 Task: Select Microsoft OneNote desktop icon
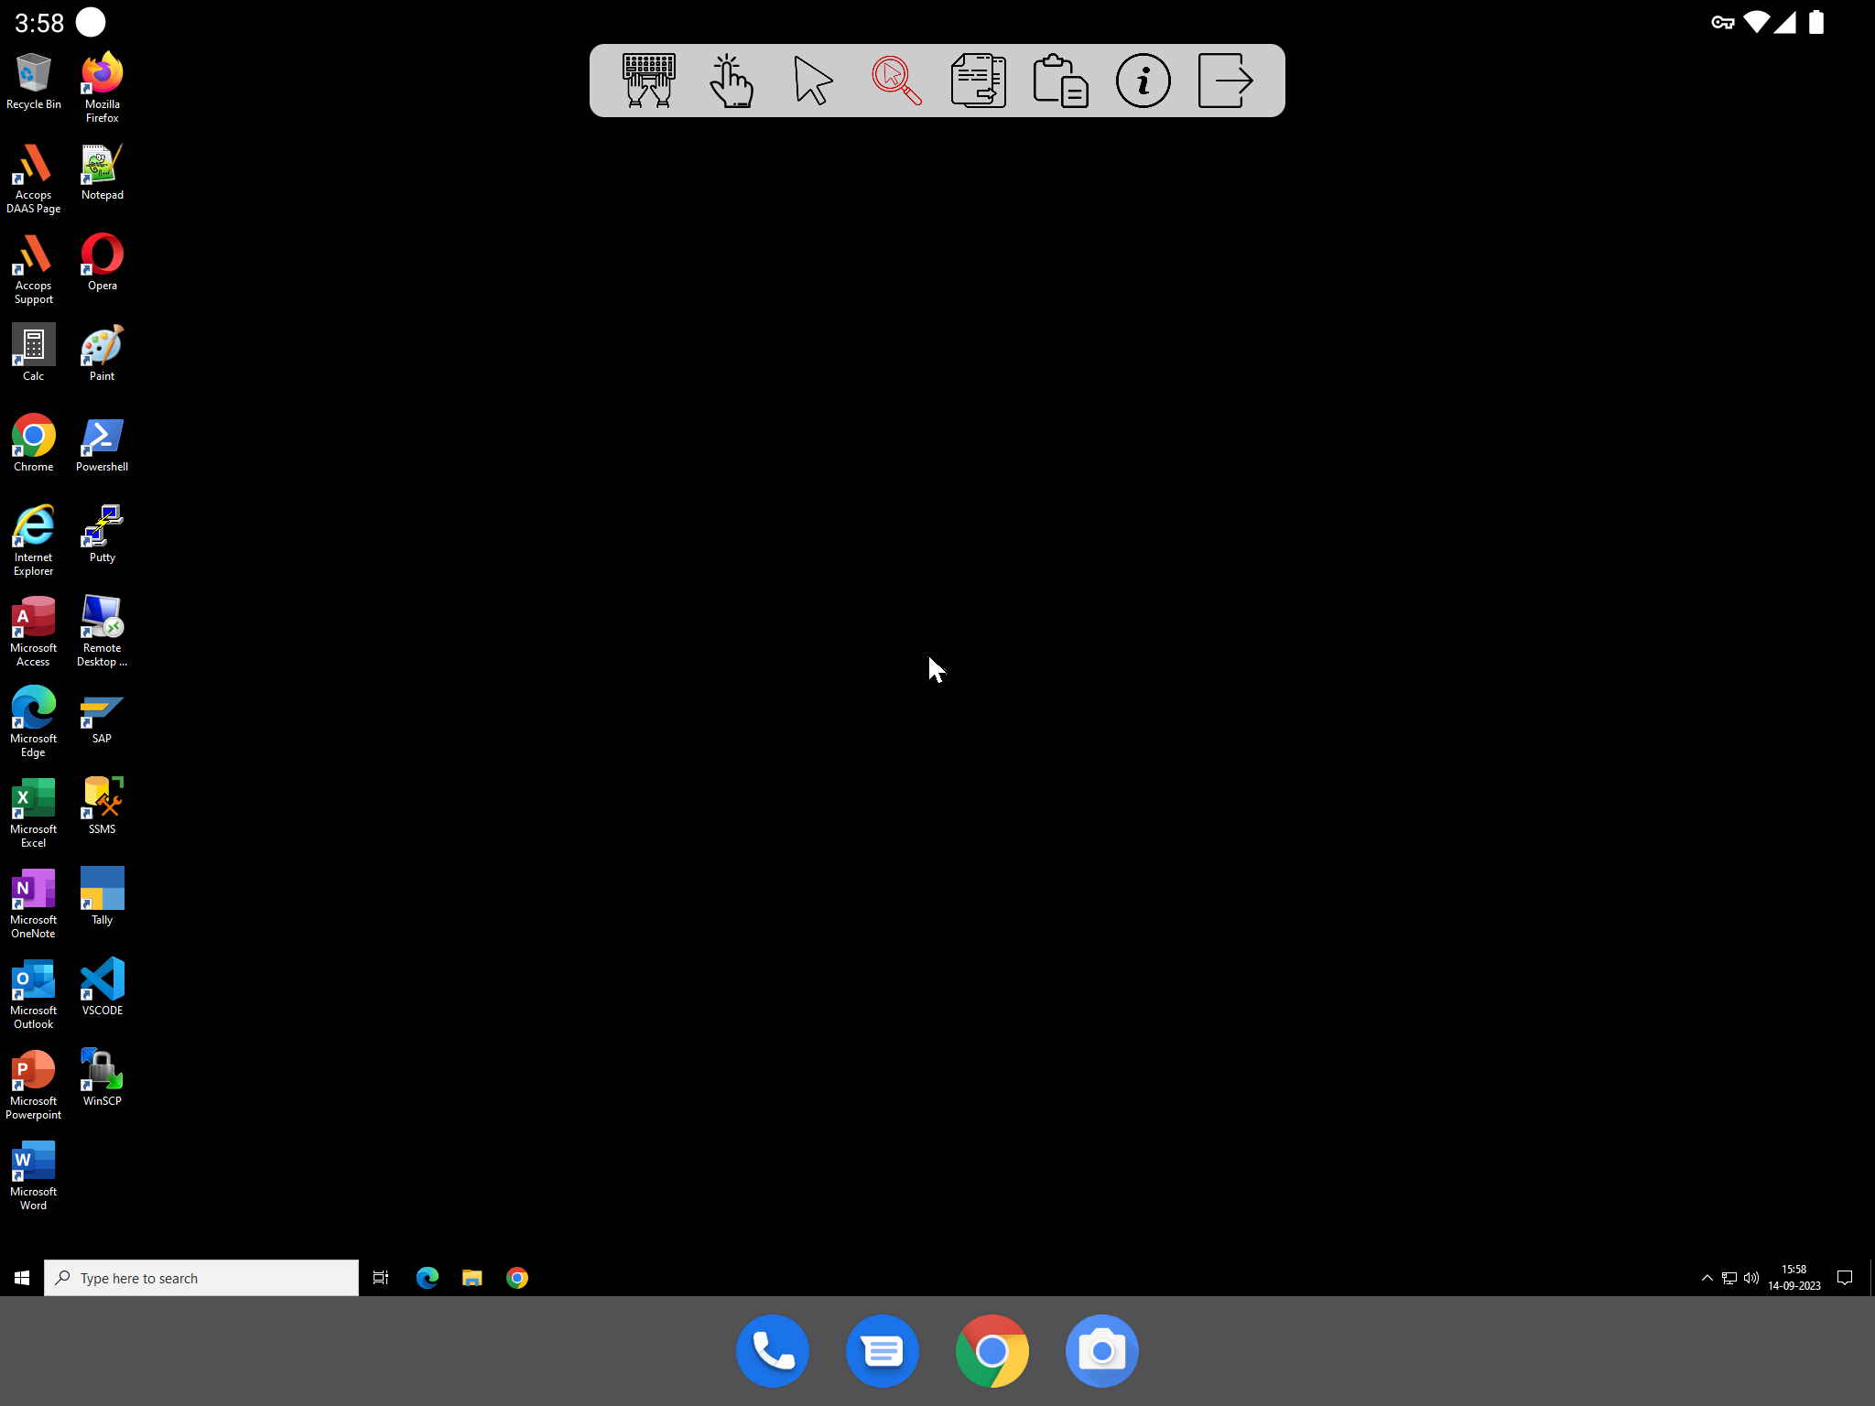[34, 903]
